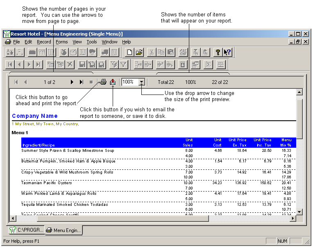Click the paste clipboard icon
Screen dimensions: 313x248
pos(170,52)
